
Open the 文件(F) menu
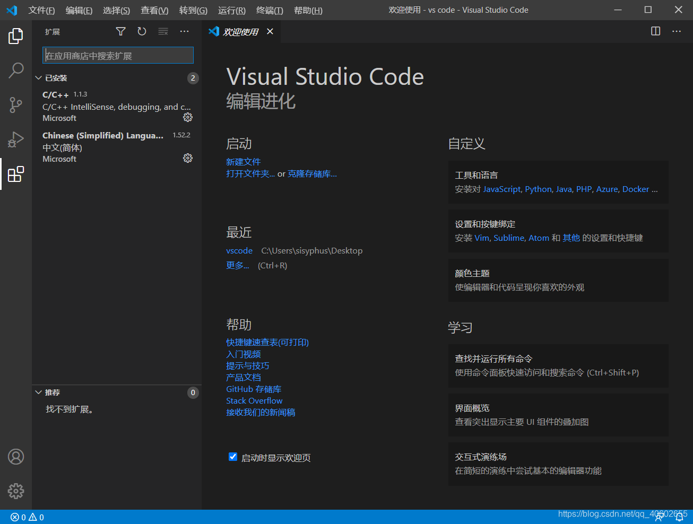(41, 10)
